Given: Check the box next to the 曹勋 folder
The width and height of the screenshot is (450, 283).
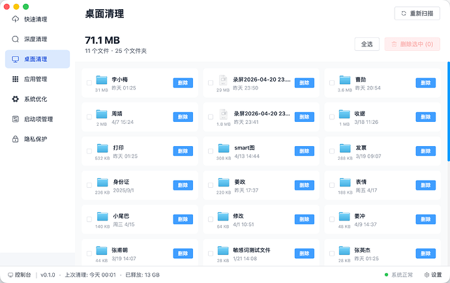Looking at the screenshot, I should 332,83.
